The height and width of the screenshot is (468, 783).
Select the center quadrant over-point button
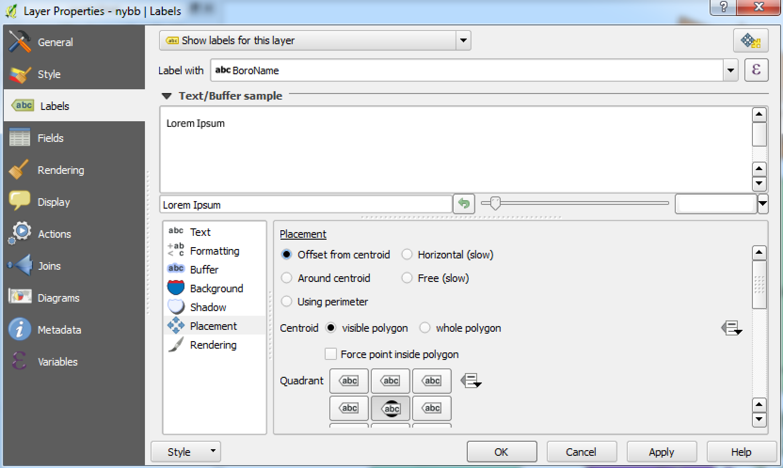coord(390,408)
